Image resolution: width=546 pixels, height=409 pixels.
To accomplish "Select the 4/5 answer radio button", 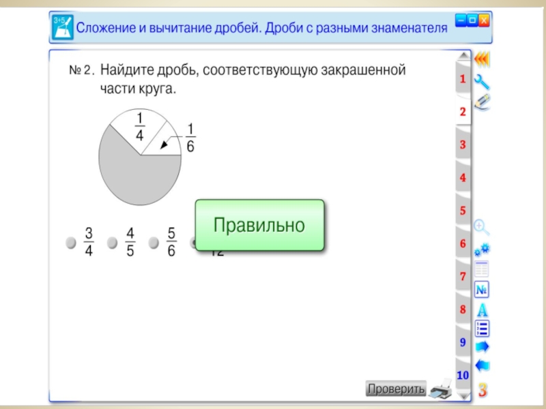I will [112, 243].
